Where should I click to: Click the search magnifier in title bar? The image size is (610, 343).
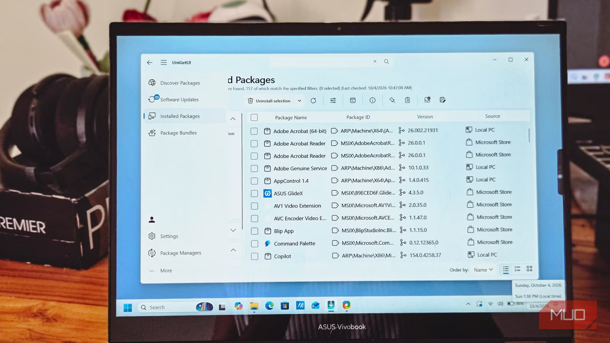tap(387, 62)
